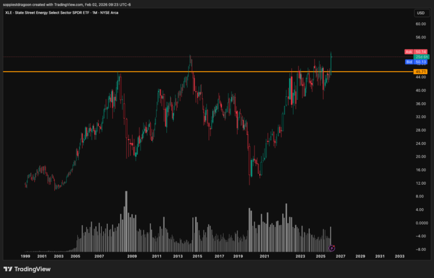The width and height of the screenshot is (434, 278).
Task: Click the 16.00 price axis label
Action: [421, 170]
